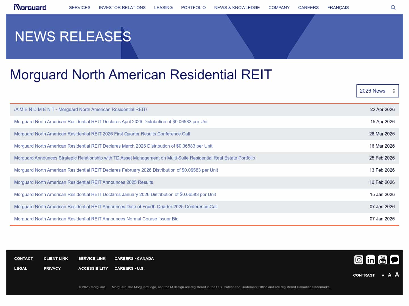Open the ACCESSIBILITY footer link
The image size is (409, 306).
(93, 268)
